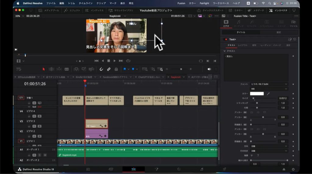Click the white text color swatch
This screenshot has height=174, width=312.
(257, 94)
